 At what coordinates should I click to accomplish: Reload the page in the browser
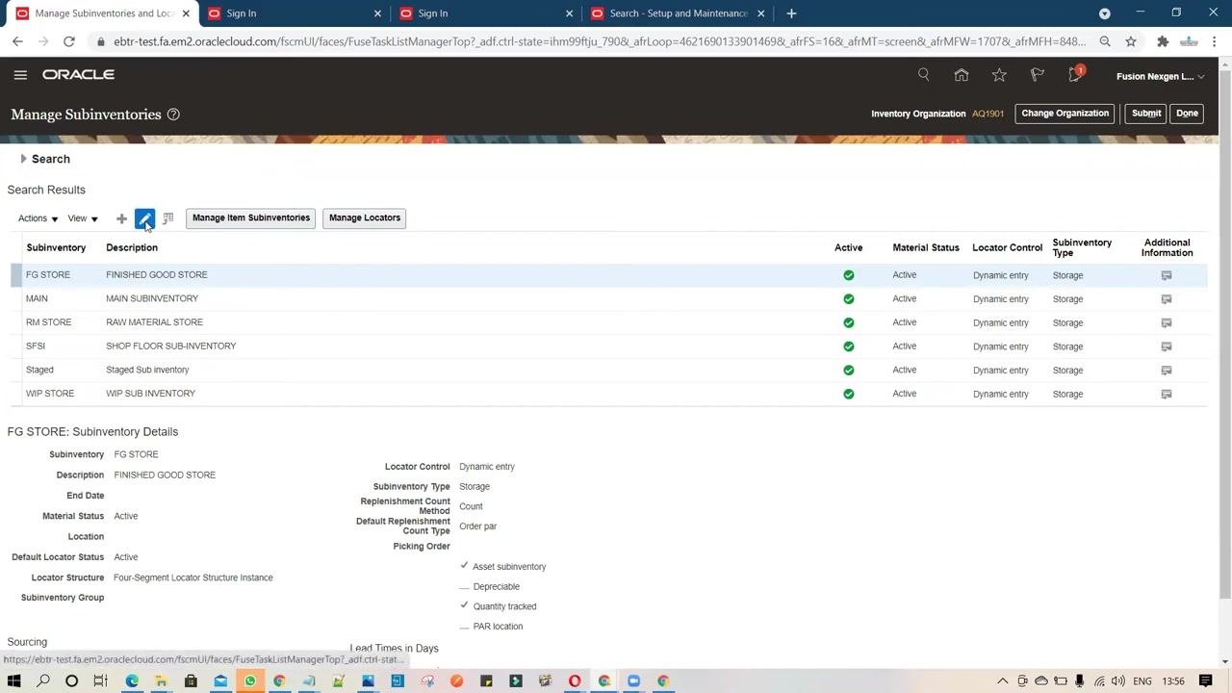point(69,41)
